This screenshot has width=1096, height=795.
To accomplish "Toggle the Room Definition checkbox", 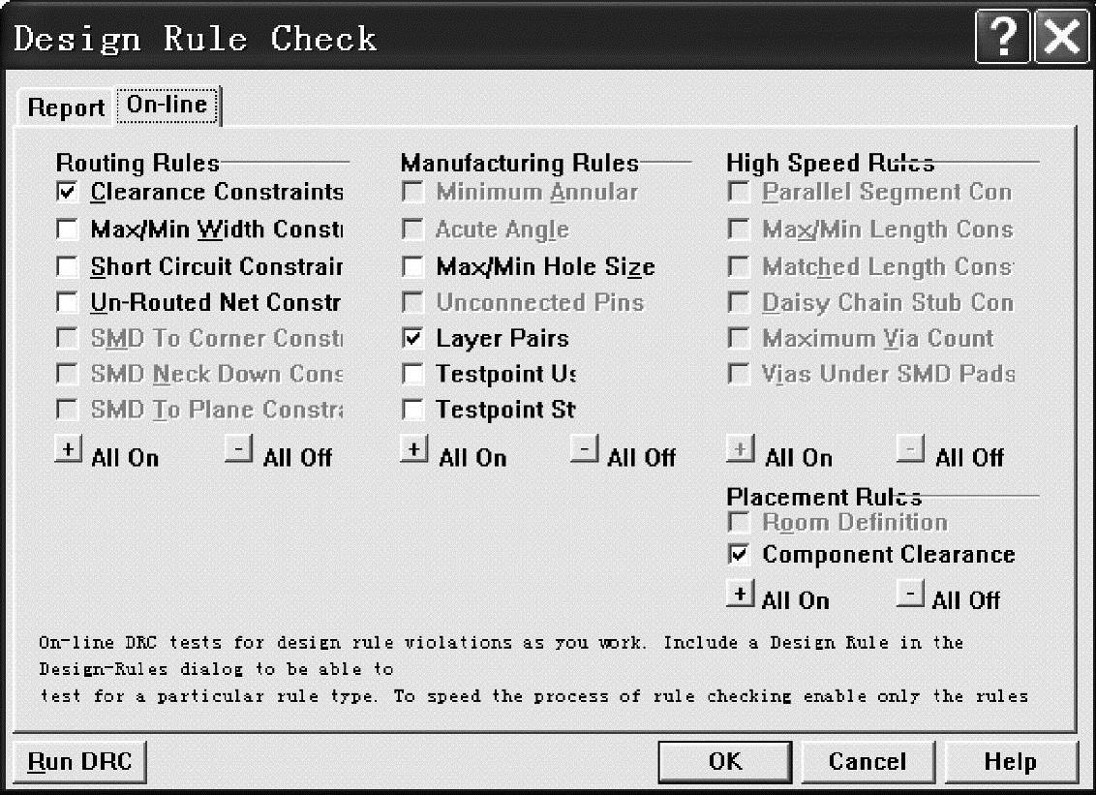I will click(739, 522).
